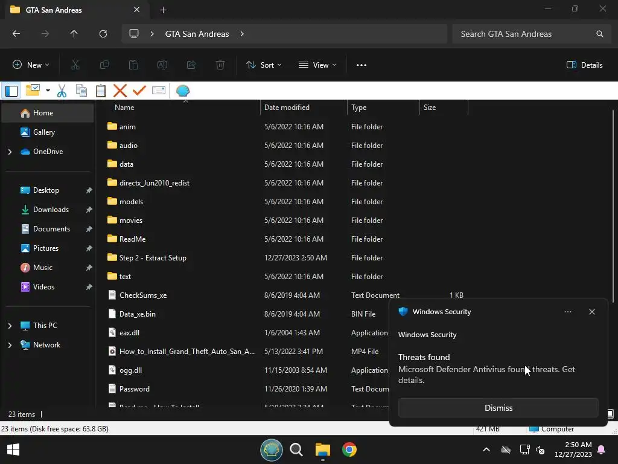The width and height of the screenshot is (618, 464).
Task: Sort by the Type column header
Action: click(x=383, y=108)
